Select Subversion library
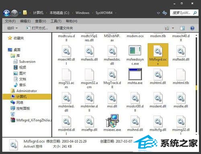Screen dimensions: 201x154 click(x=25, y=62)
